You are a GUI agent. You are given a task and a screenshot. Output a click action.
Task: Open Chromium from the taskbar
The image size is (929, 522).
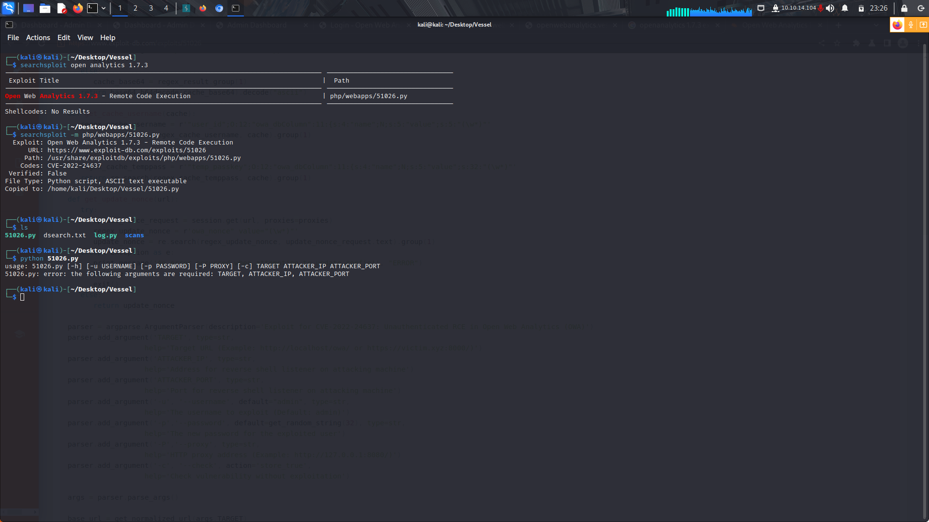tap(219, 8)
